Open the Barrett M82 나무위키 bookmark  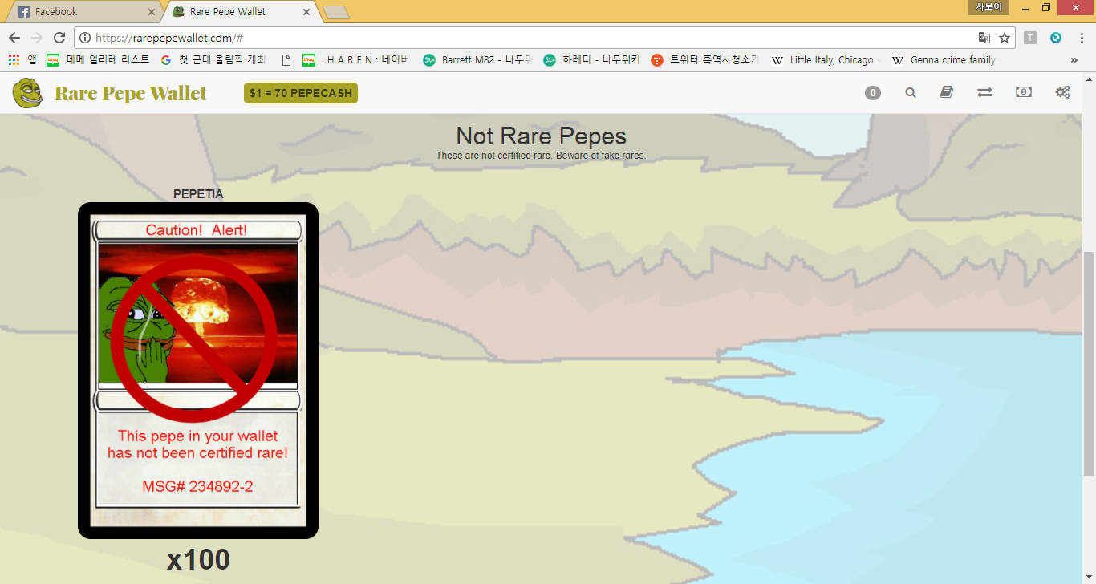pos(477,60)
